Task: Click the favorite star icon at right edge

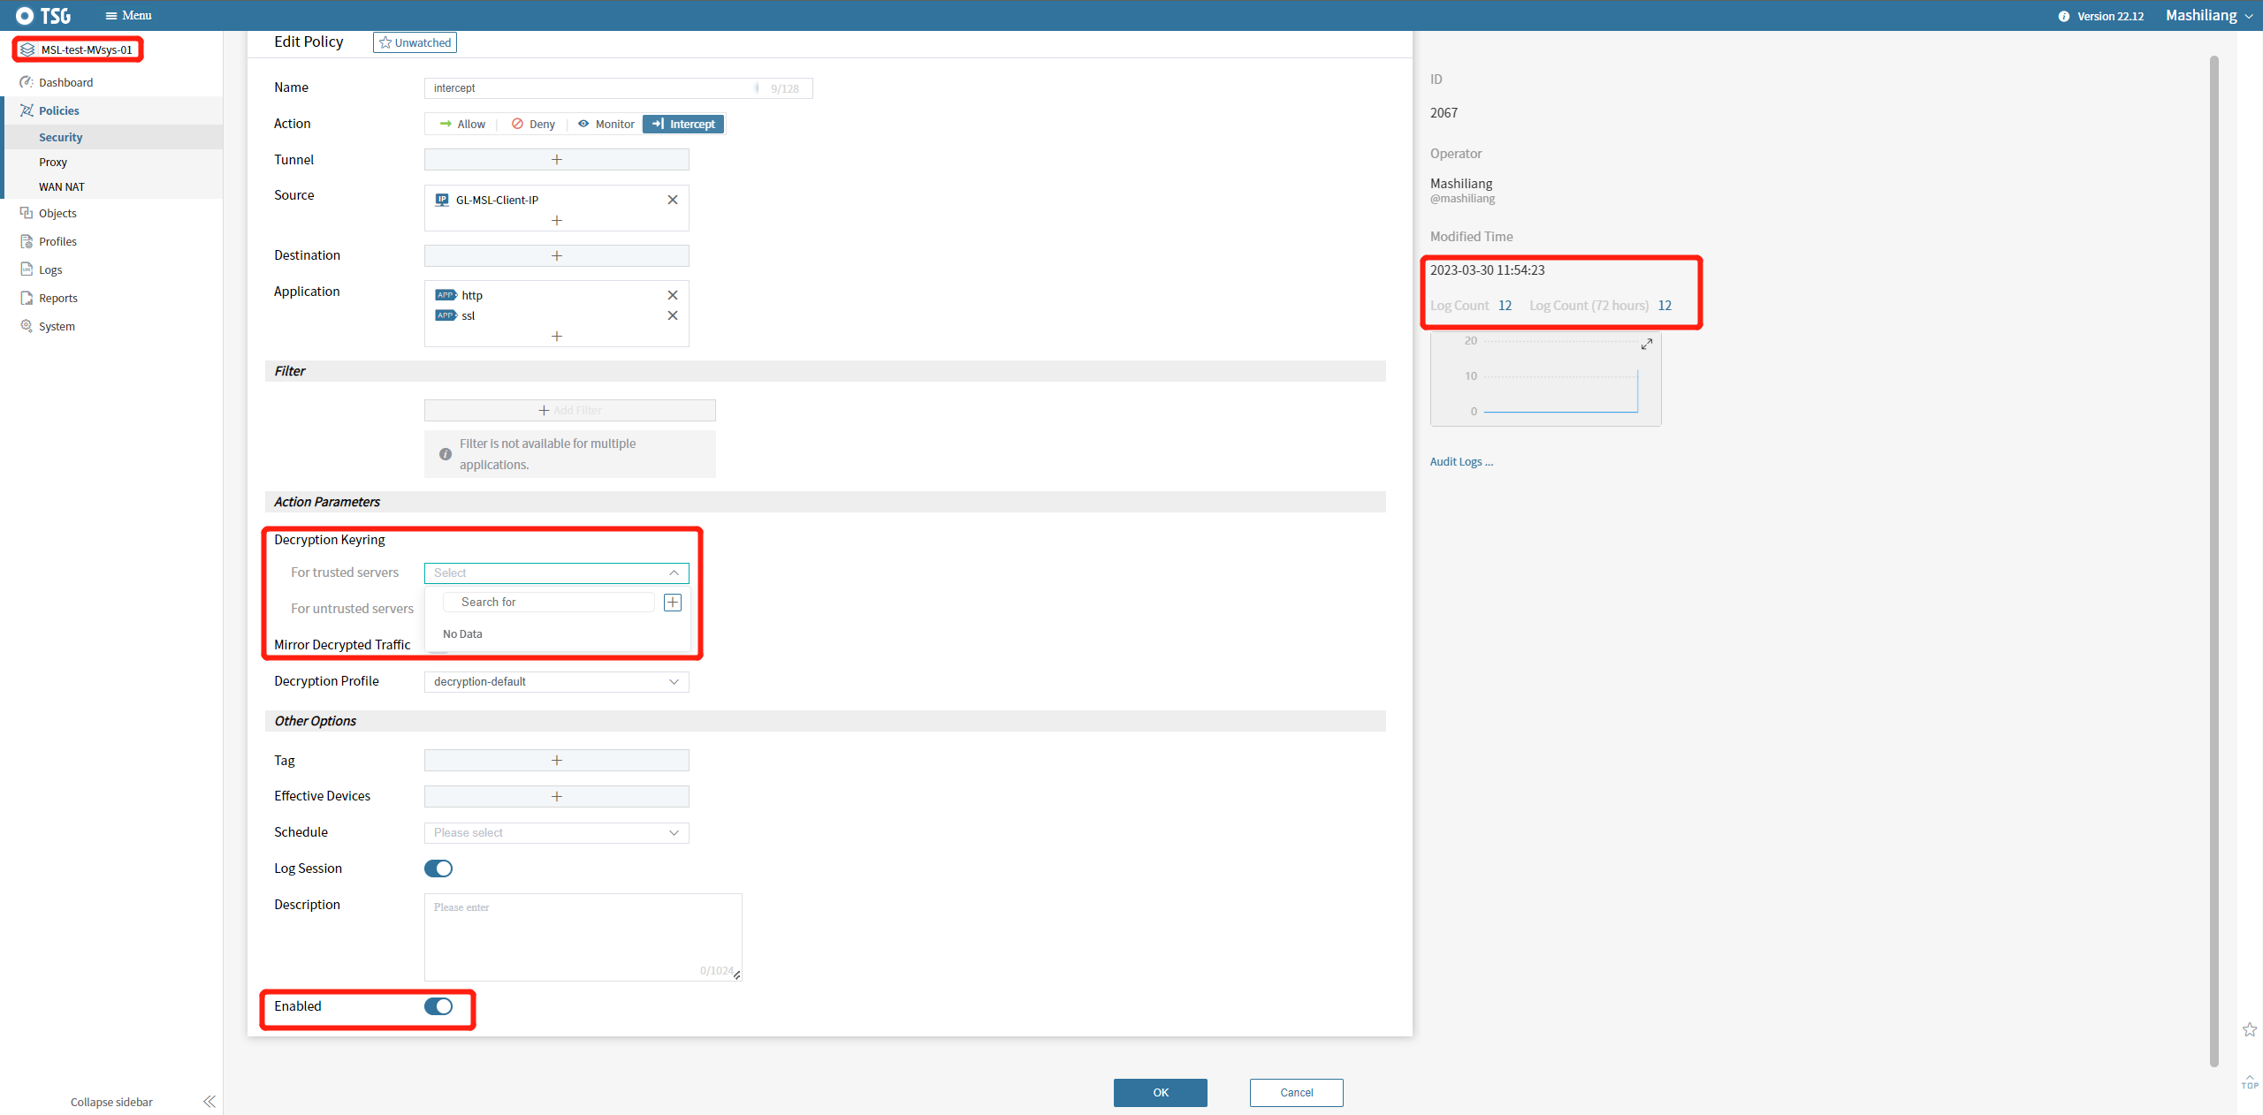Action: 2250,1029
